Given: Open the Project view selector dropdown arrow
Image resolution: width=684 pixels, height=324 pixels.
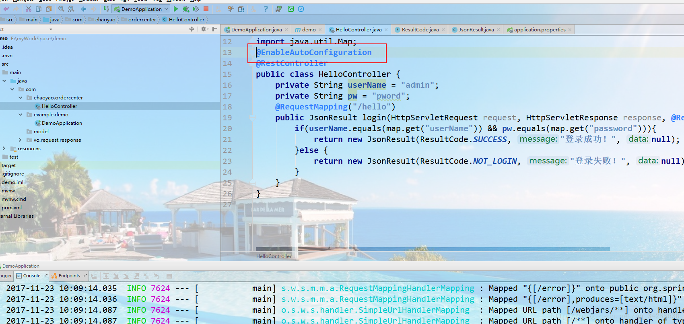Looking at the screenshot, I should coord(51,29).
